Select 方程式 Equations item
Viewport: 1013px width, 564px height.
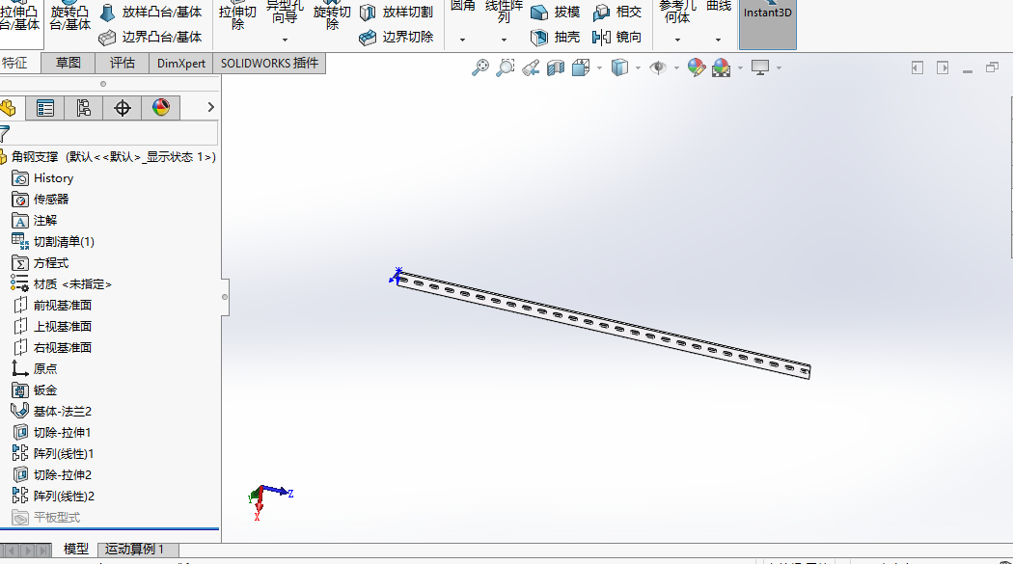tap(41, 263)
